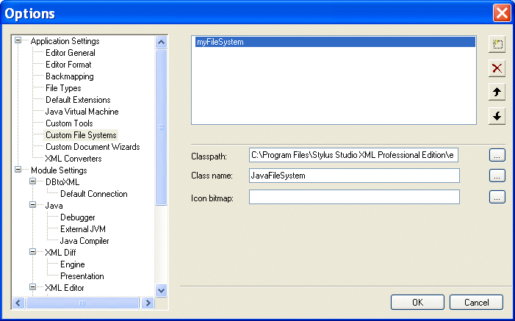Click the empty Icon bitmap field

point(353,197)
